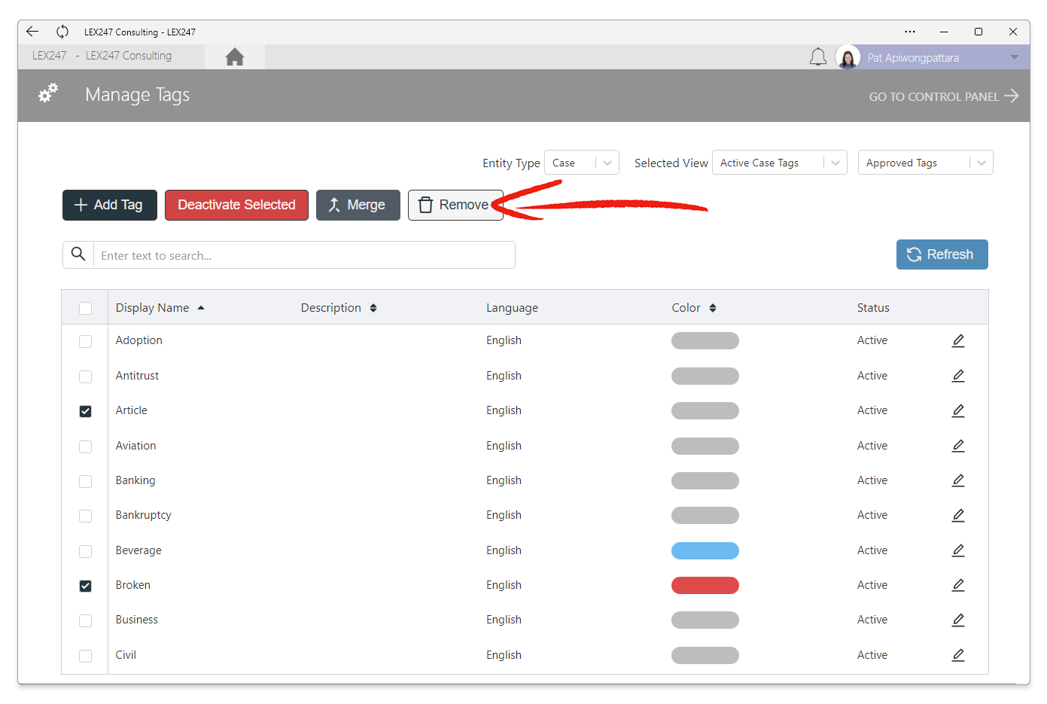Click GO TO CONTROL PANEL
1047x704 pixels.
click(933, 96)
